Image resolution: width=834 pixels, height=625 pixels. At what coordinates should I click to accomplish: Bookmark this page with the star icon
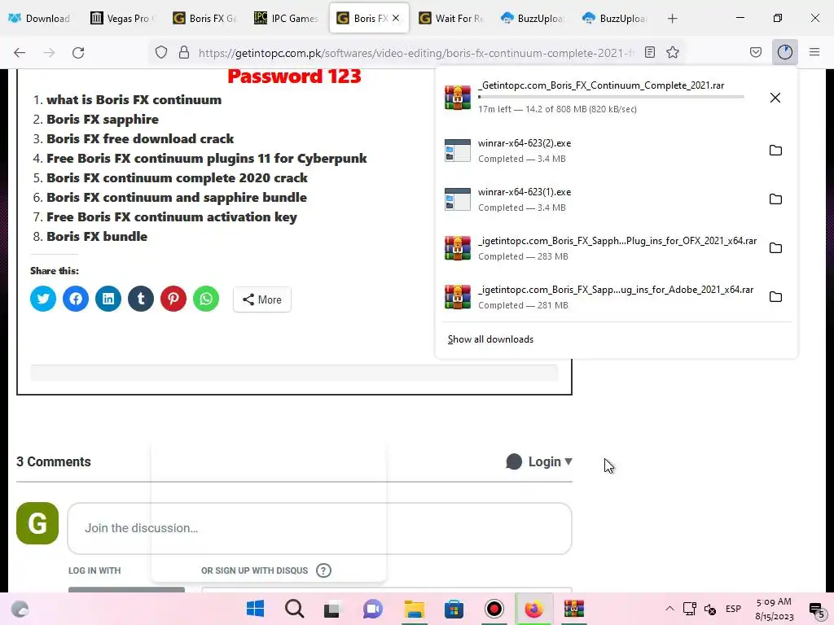[x=673, y=52]
